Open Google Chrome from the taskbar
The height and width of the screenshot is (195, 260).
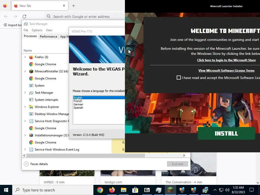pos(100,190)
